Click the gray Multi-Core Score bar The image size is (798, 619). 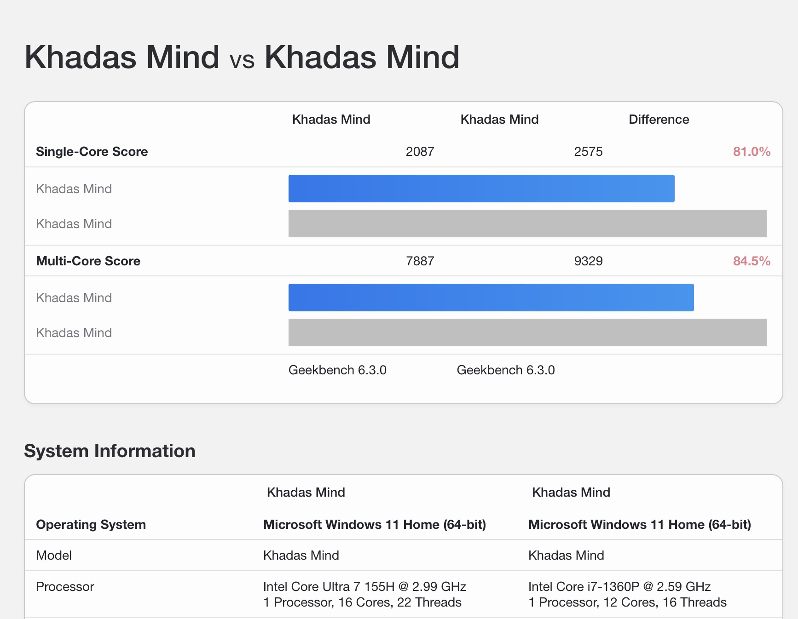[527, 332]
